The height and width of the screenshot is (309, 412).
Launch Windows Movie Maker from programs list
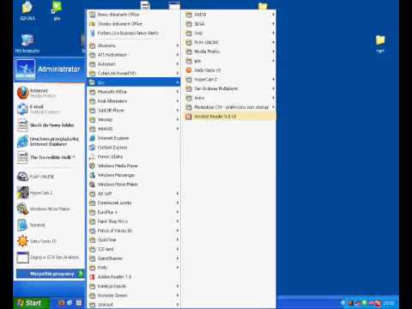click(134, 185)
